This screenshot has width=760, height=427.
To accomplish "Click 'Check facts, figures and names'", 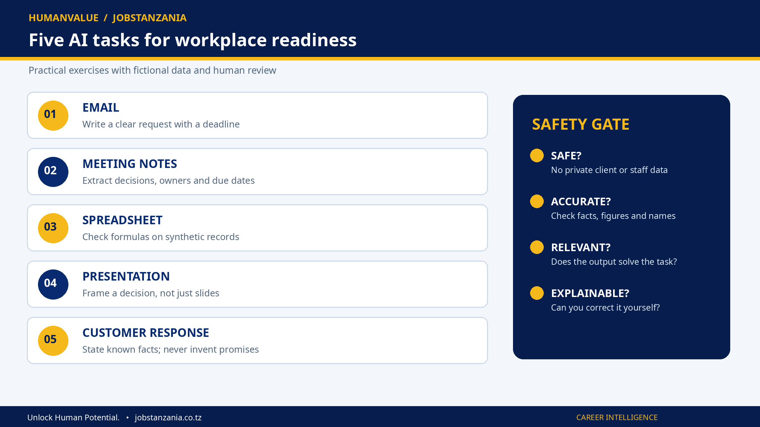I will 613,216.
